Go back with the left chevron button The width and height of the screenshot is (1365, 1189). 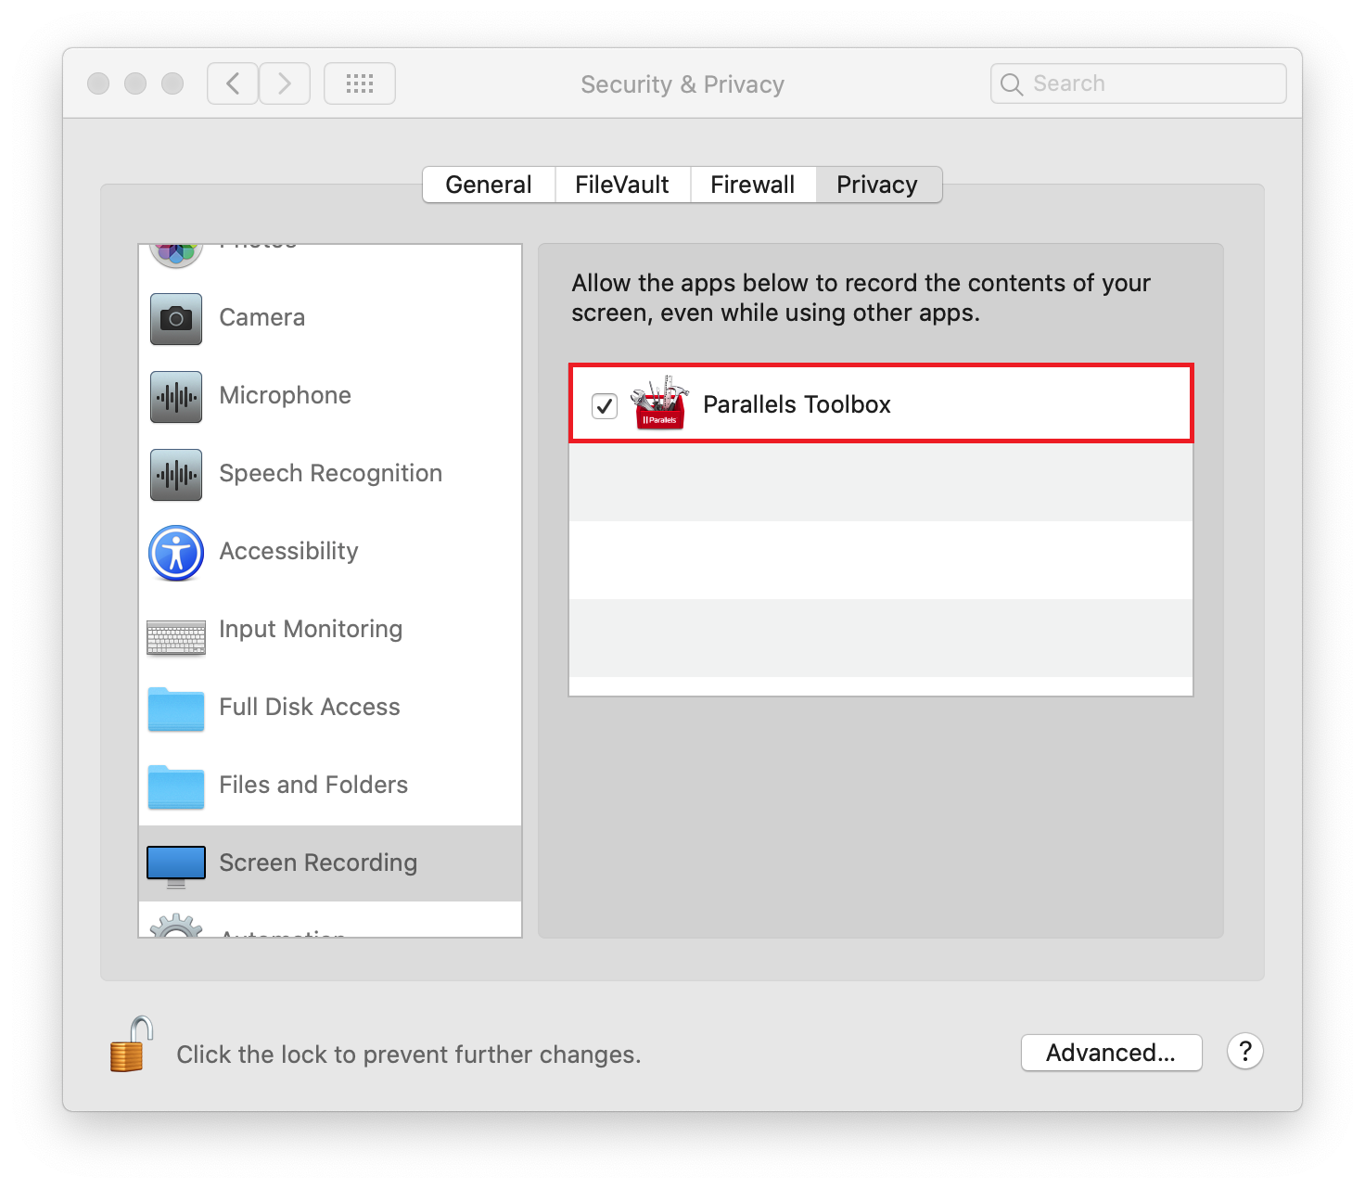tap(233, 83)
